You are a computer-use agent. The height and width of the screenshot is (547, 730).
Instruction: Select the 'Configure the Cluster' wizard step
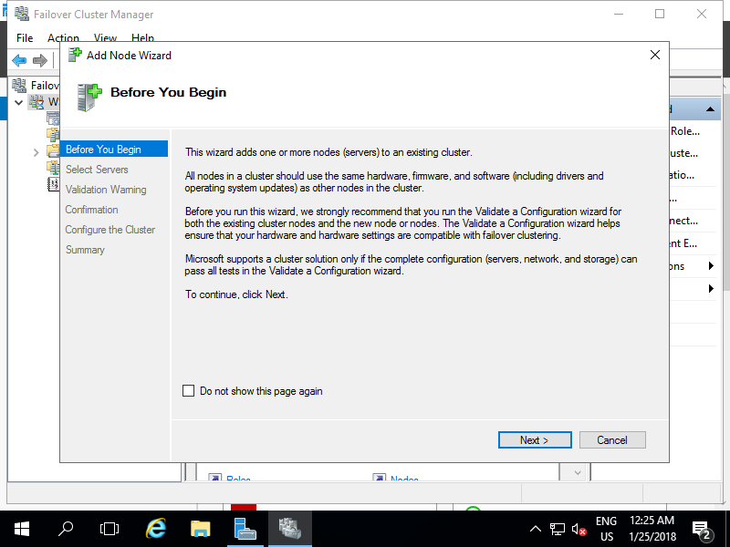pyautogui.click(x=109, y=230)
